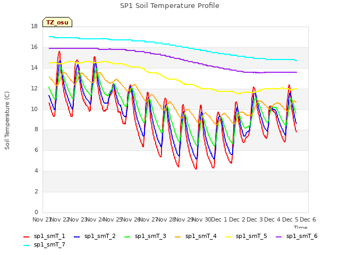340x255 pixels.
Task: Click the Nov 21 x-axis tick label
Action: [41, 219]
